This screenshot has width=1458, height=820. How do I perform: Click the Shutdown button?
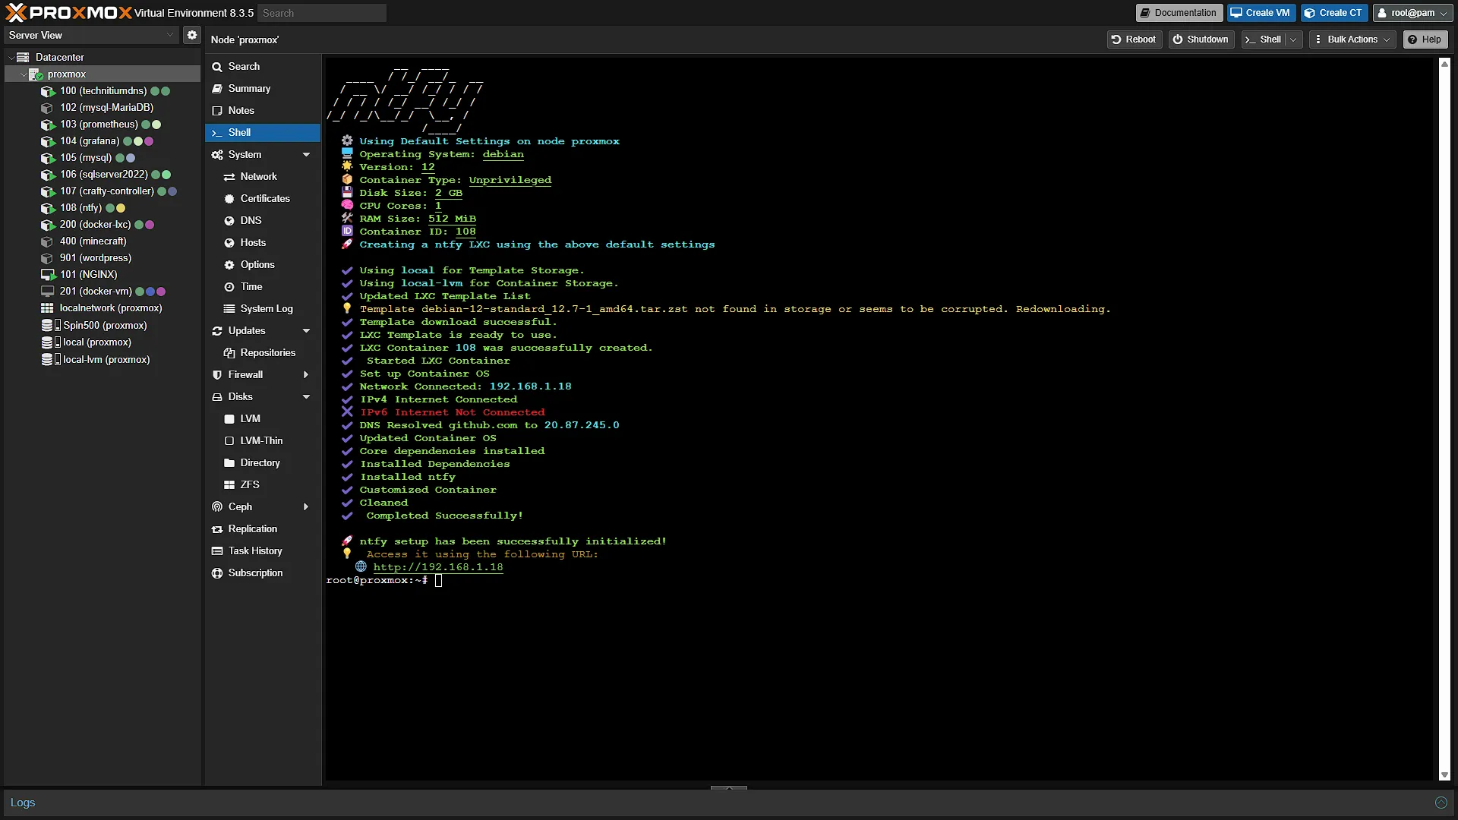[x=1201, y=39]
